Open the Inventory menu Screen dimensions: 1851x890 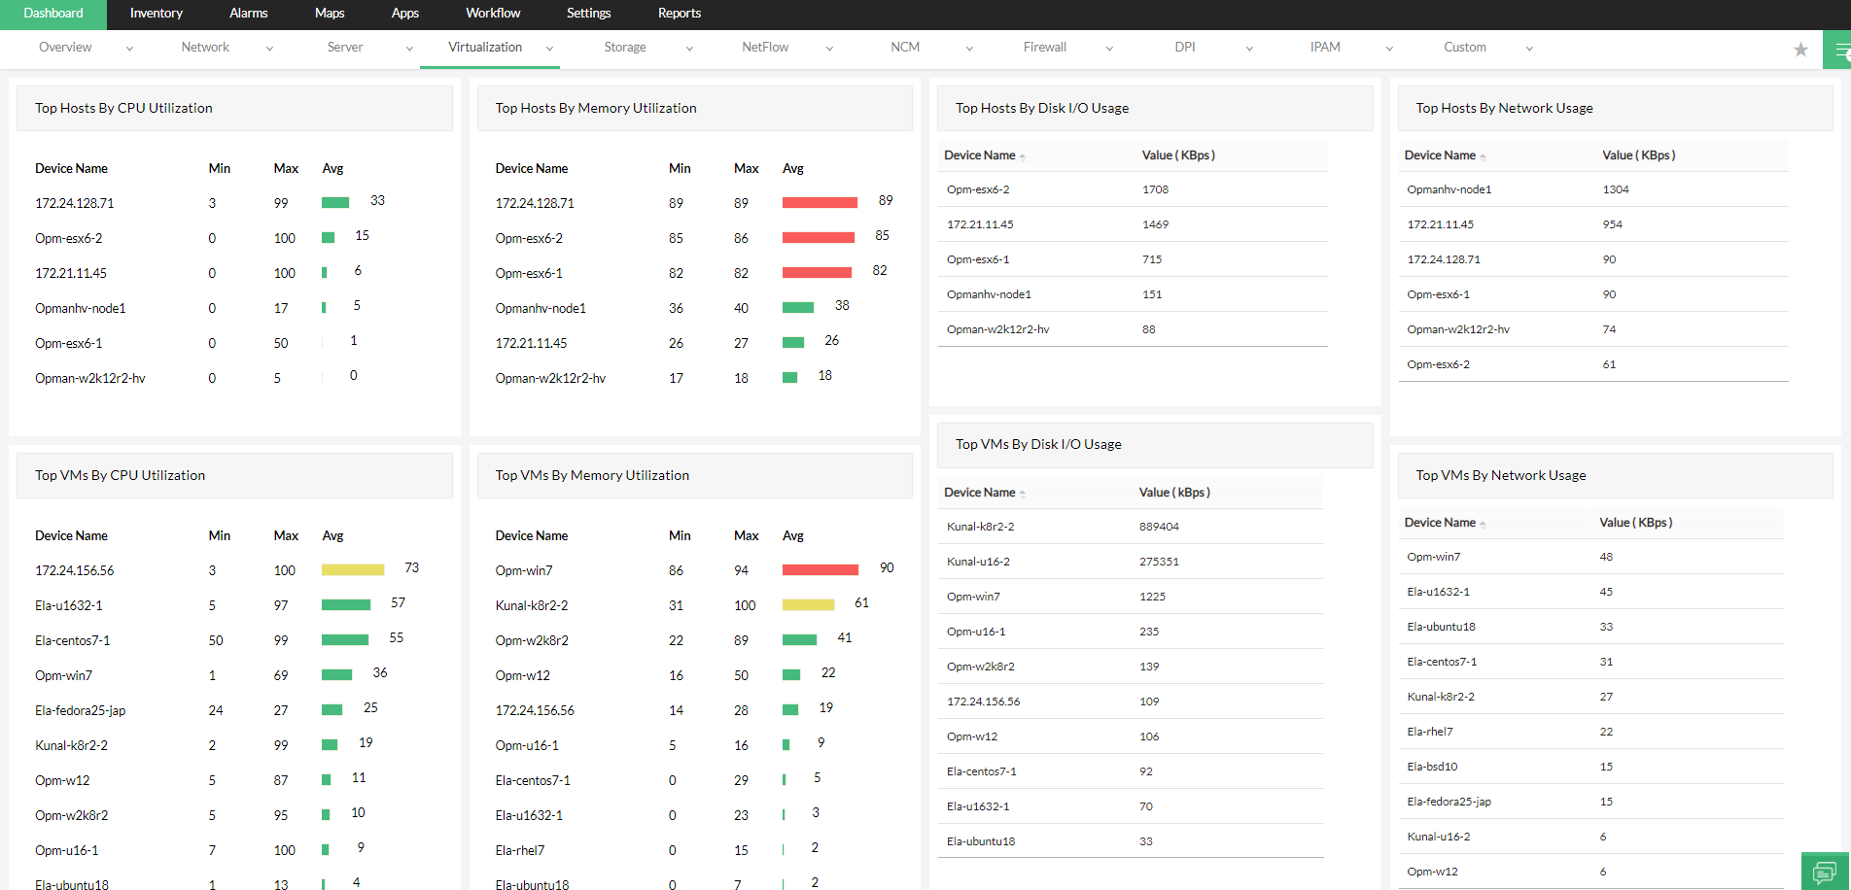[157, 14]
